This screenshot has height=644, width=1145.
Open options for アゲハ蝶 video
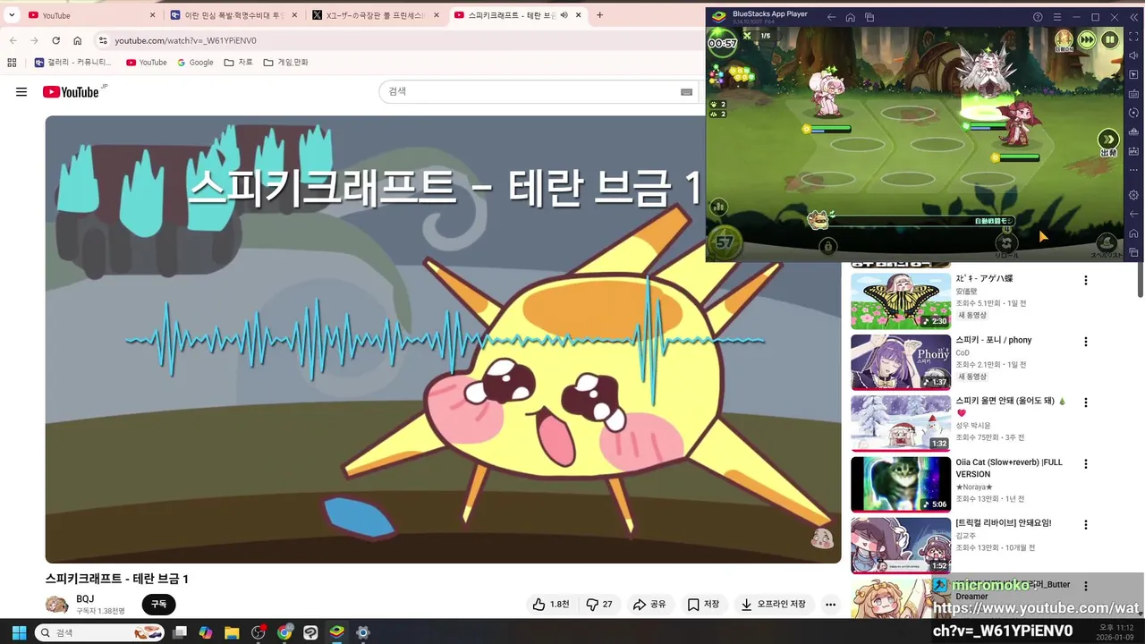tap(1086, 281)
